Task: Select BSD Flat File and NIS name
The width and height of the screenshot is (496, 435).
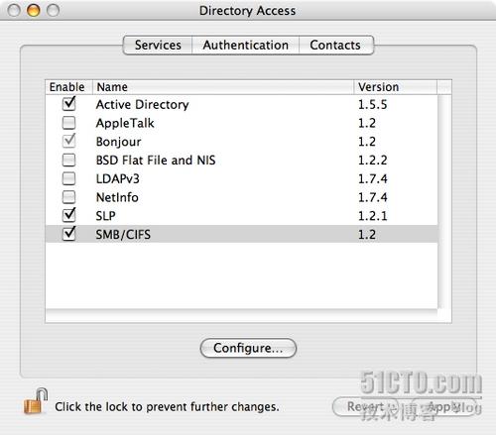Action: 156,161
